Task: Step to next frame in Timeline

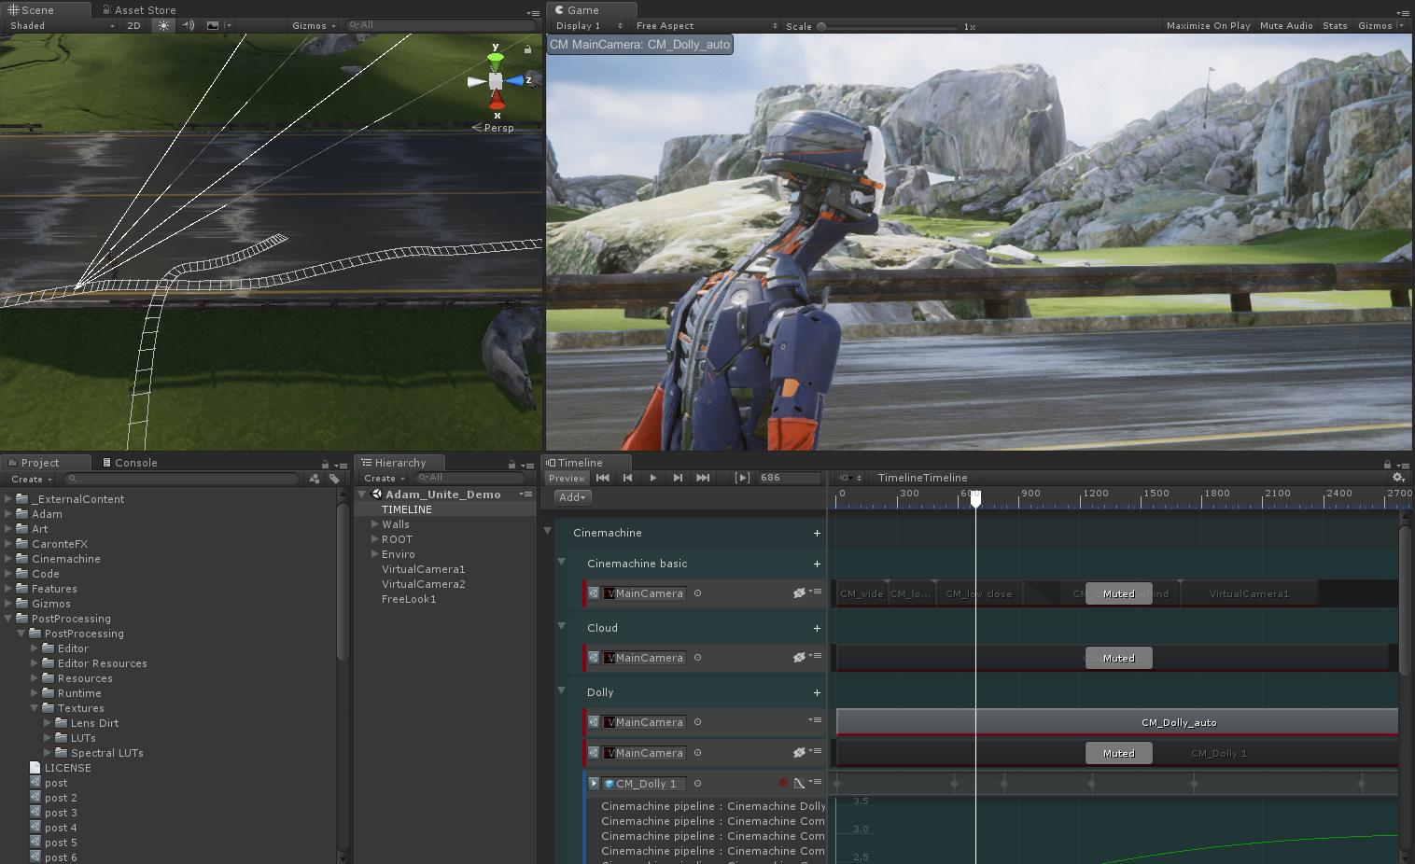Action: [678, 478]
